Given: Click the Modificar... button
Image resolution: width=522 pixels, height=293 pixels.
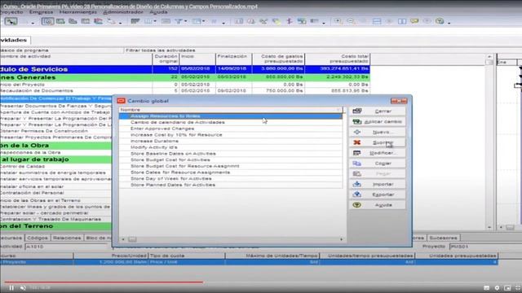Looking at the screenshot, I should point(377,153).
